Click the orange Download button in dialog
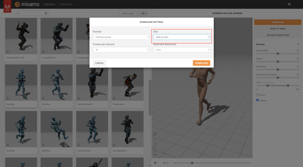 (201, 63)
